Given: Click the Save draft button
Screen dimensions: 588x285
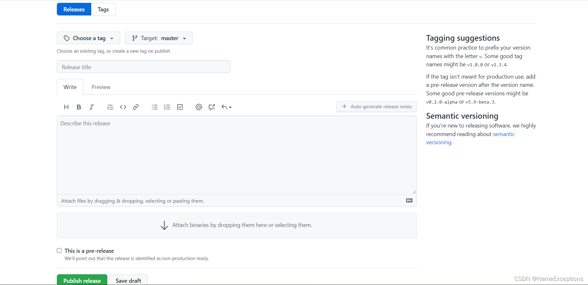Looking at the screenshot, I should point(128,280).
